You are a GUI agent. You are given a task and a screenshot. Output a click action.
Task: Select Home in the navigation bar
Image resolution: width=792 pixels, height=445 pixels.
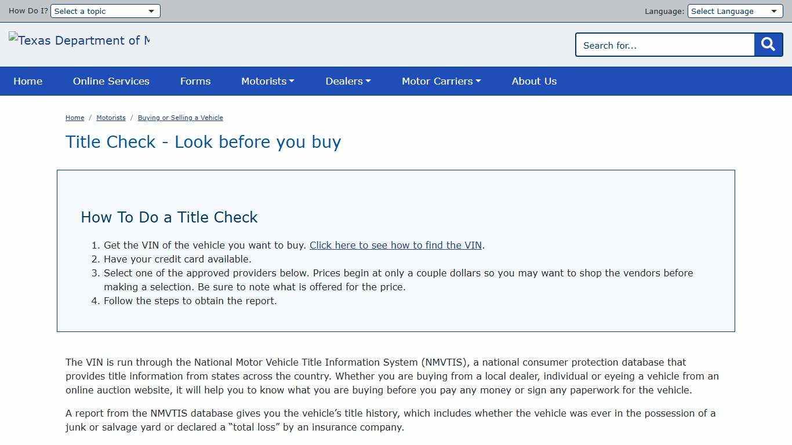coord(27,81)
